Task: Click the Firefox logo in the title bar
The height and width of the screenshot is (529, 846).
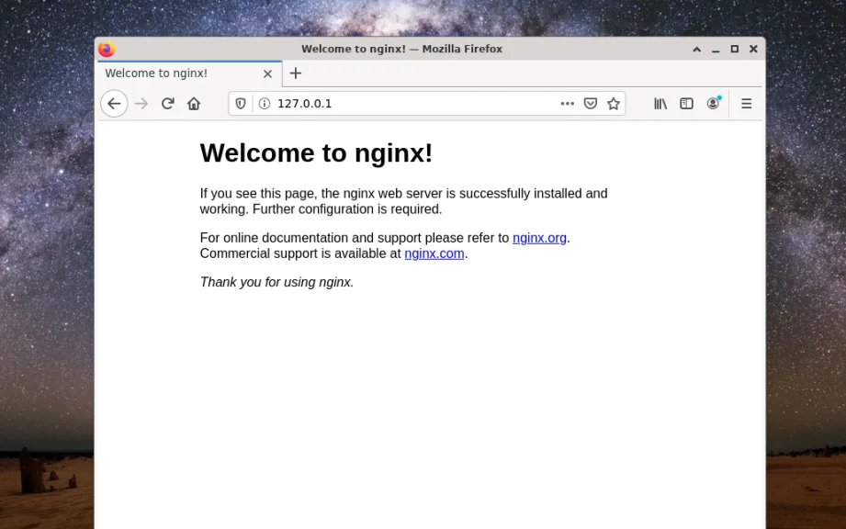Action: point(107,49)
